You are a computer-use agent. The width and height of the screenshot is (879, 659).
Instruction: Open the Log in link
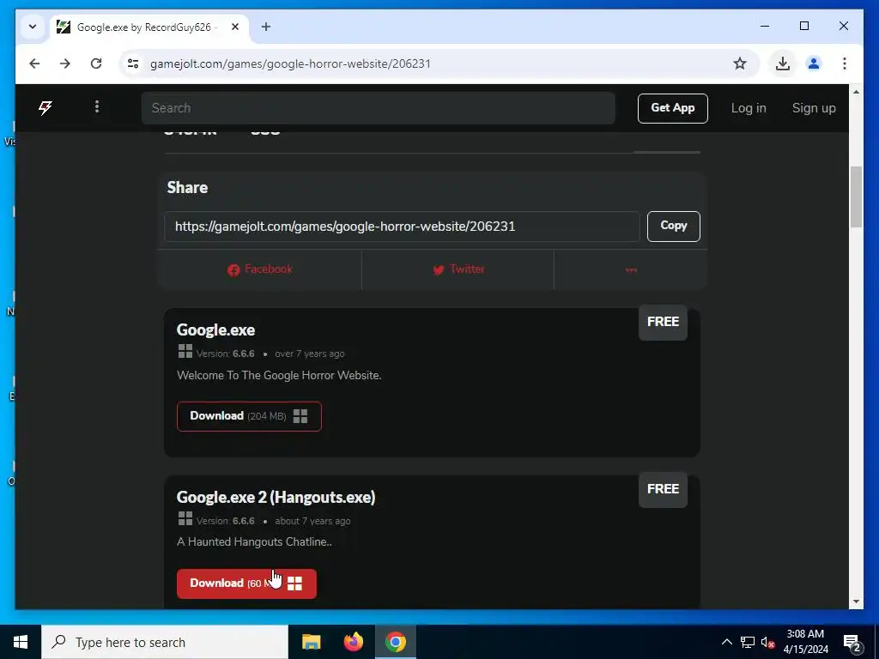tap(748, 108)
